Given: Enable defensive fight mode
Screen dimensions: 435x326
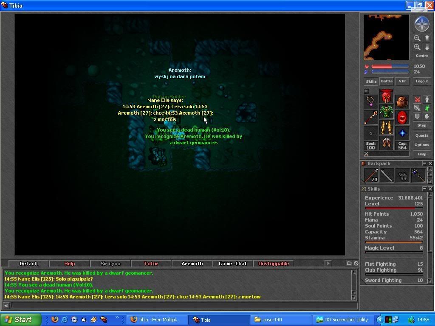Looking at the screenshot, I should point(417,116).
